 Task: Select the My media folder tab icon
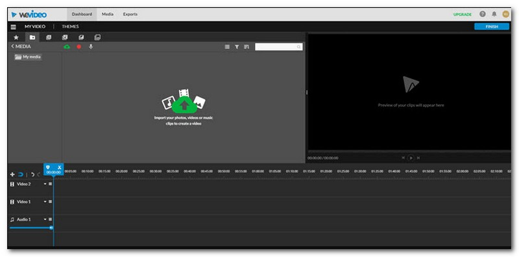click(32, 38)
